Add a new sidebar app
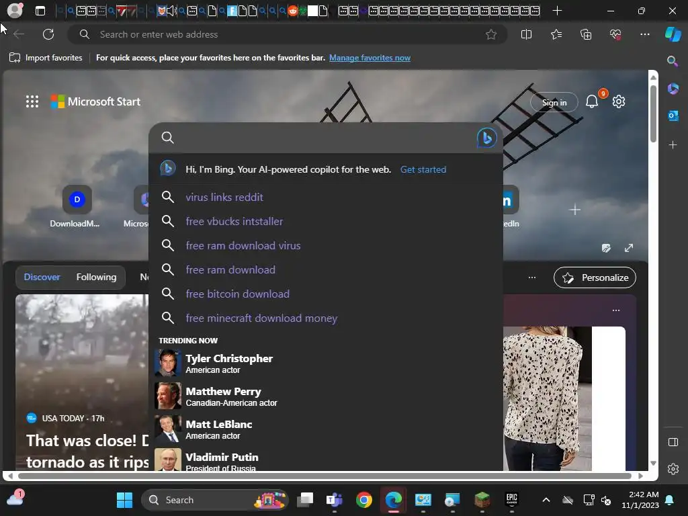Screen dimensions: 688x516 (673, 144)
